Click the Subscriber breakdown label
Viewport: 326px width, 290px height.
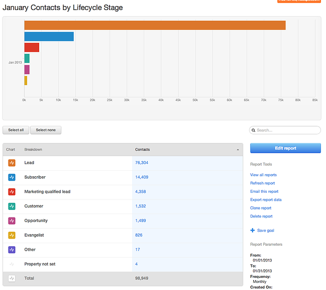coord(35,177)
